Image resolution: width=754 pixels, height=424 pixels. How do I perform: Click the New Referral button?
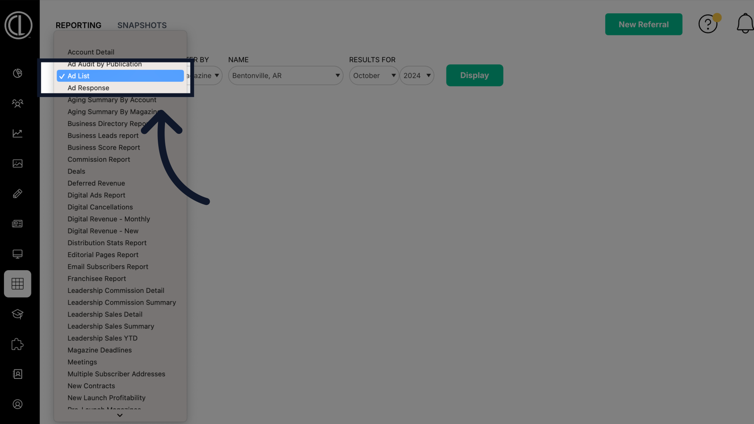[x=644, y=24]
